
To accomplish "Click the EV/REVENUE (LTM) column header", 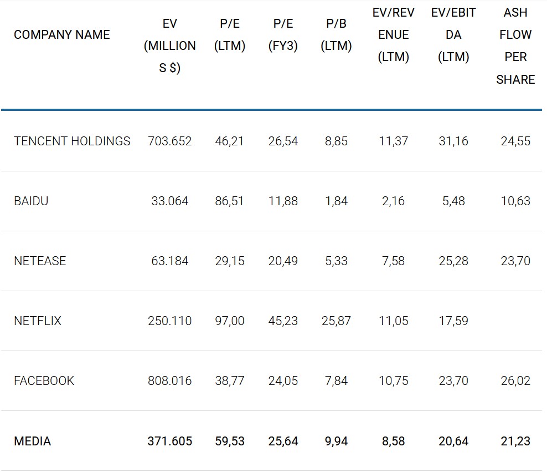I will (x=394, y=35).
